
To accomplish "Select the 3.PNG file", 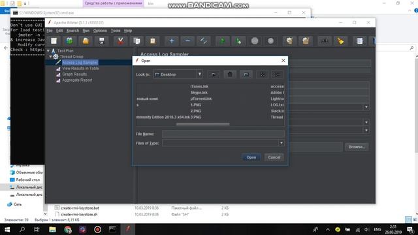I will pos(196,117).
